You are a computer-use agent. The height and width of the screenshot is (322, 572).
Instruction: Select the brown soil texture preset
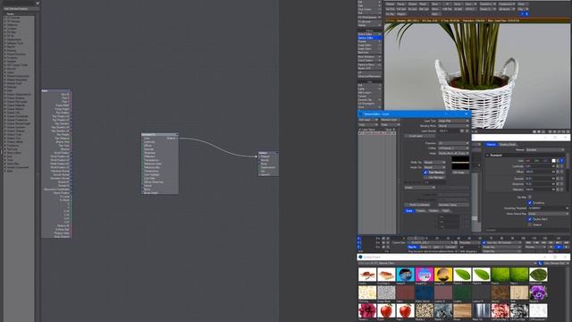[500, 292]
